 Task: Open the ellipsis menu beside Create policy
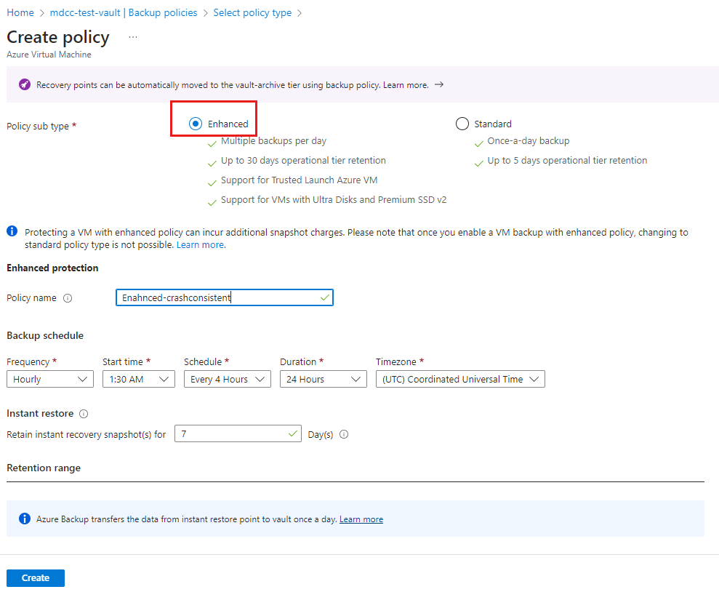pyautogui.click(x=133, y=37)
